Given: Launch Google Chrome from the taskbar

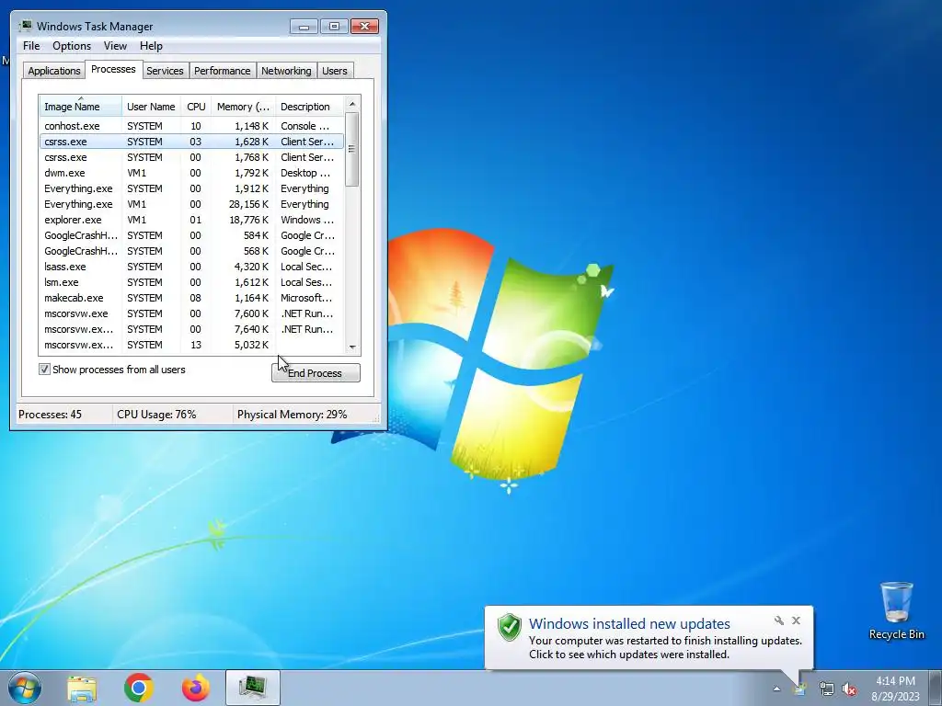Looking at the screenshot, I should [x=138, y=688].
